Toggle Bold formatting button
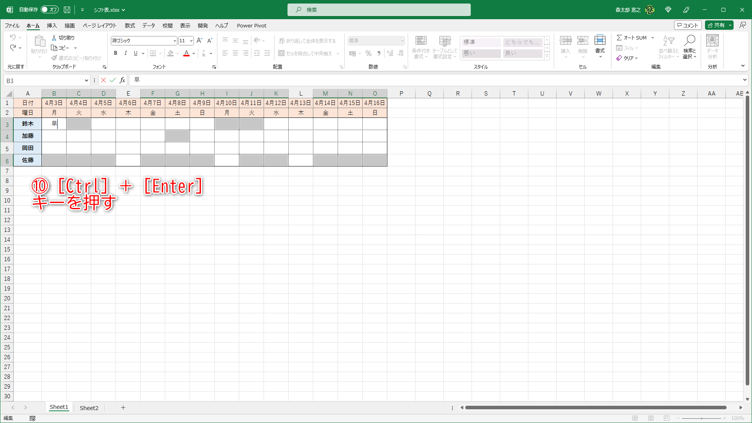752x423 pixels. click(116, 54)
